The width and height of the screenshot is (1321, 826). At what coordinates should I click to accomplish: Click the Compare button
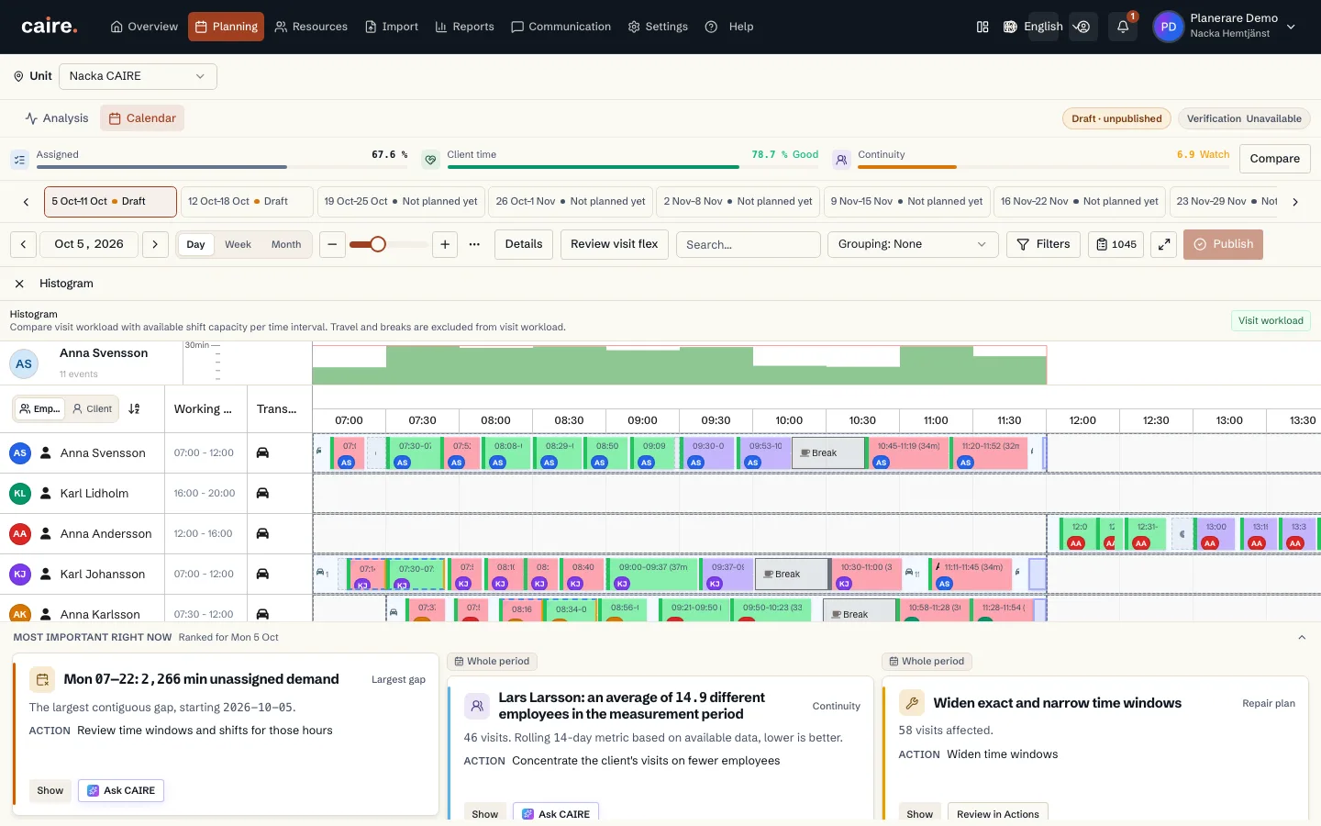(x=1274, y=159)
